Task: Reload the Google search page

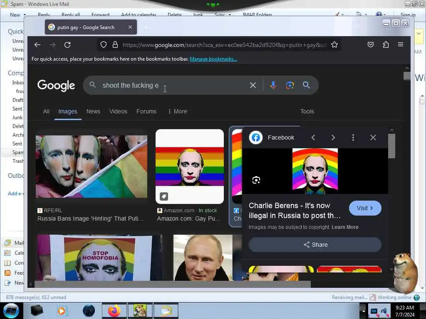Action: click(67, 45)
